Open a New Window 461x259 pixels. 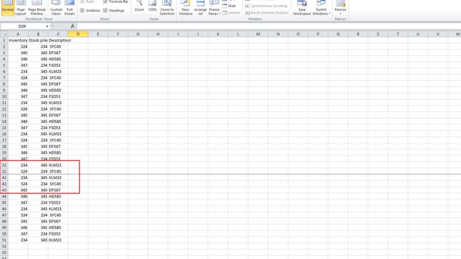coord(186,7)
